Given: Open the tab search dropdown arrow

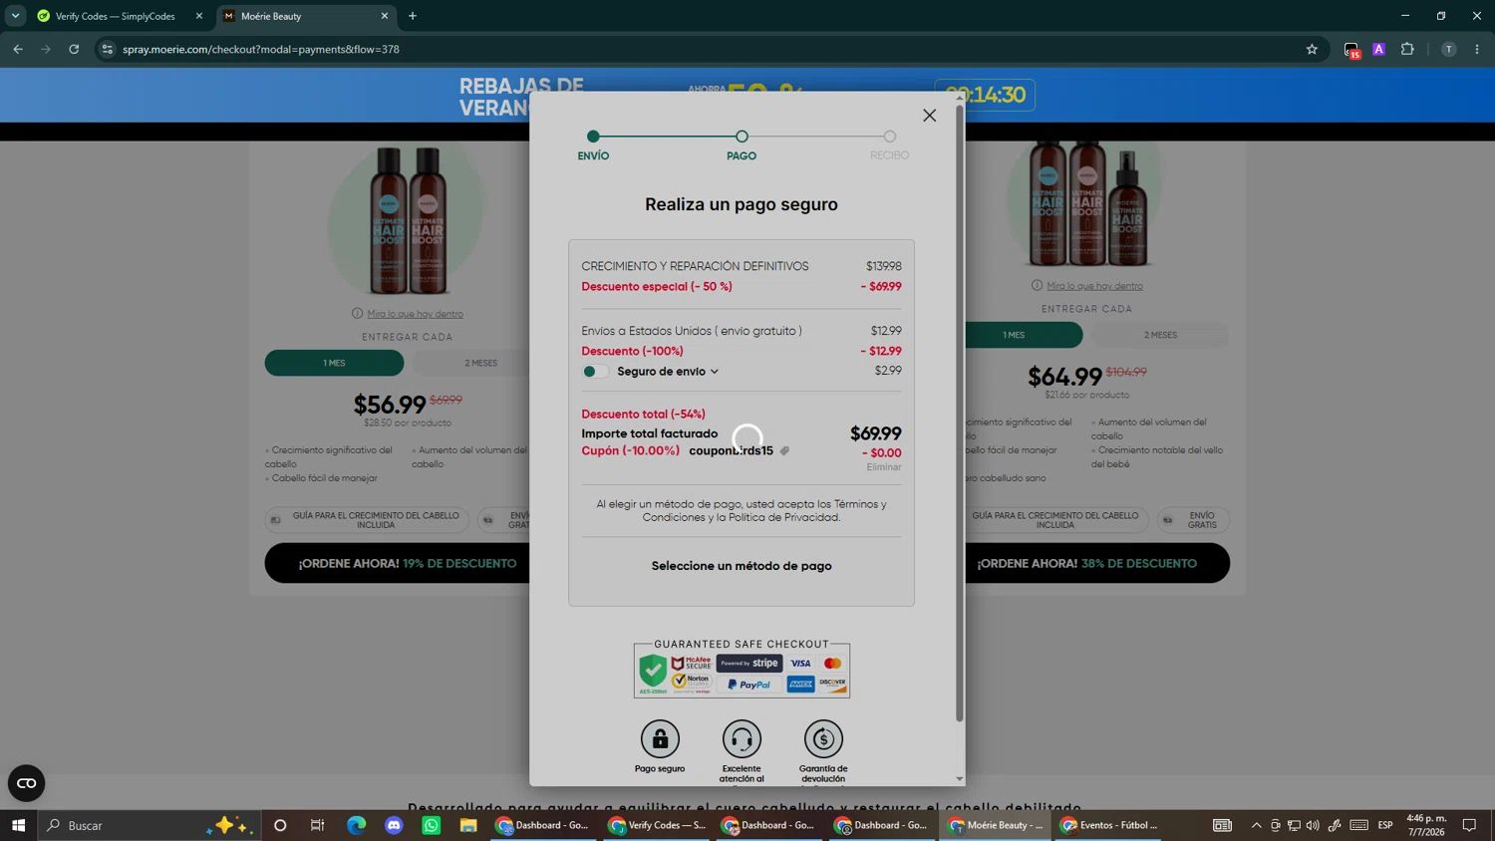Looking at the screenshot, I should tap(15, 16).
